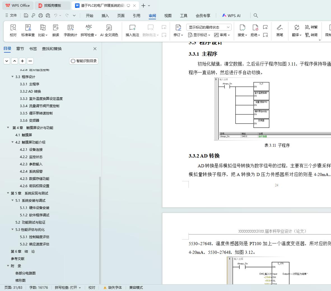
Task: Open the 审阅 pane dropdown in ribbon
Action: 222,35
